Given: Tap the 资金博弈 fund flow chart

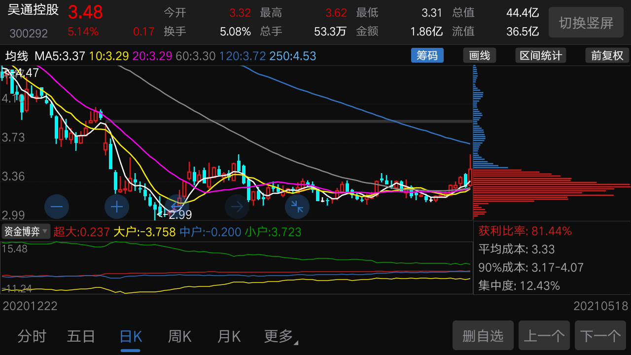Looking at the screenshot, I should [237, 268].
